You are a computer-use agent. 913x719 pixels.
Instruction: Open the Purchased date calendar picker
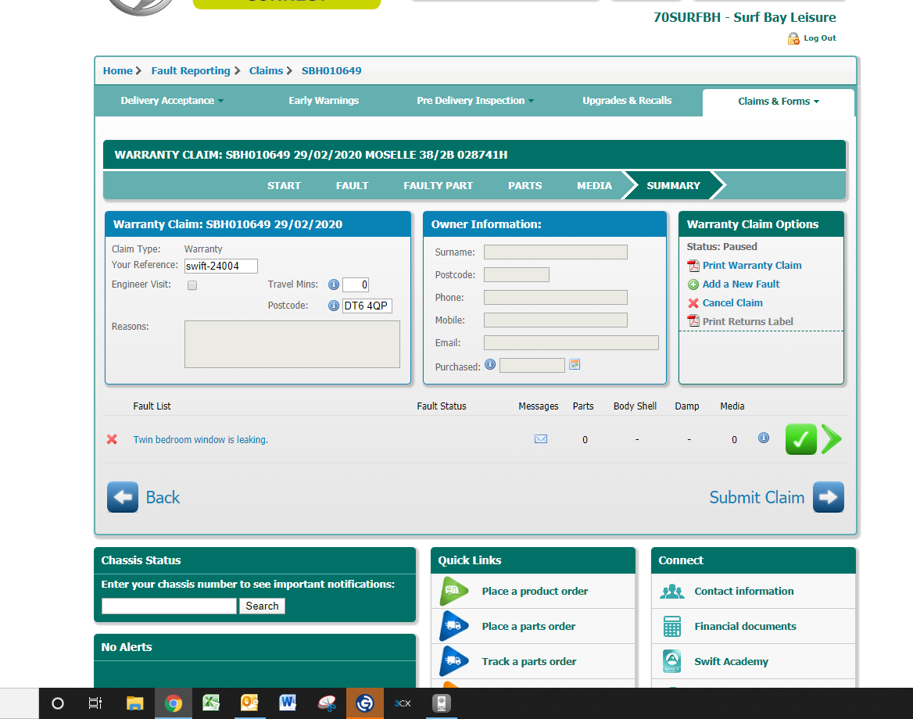tap(575, 364)
